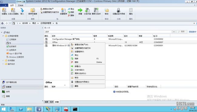Click the 创建程序 (Create Program) ribbon icon
The image size is (197, 112).
pos(63,12)
